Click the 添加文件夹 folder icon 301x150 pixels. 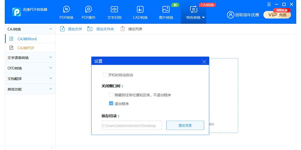tap(90, 29)
